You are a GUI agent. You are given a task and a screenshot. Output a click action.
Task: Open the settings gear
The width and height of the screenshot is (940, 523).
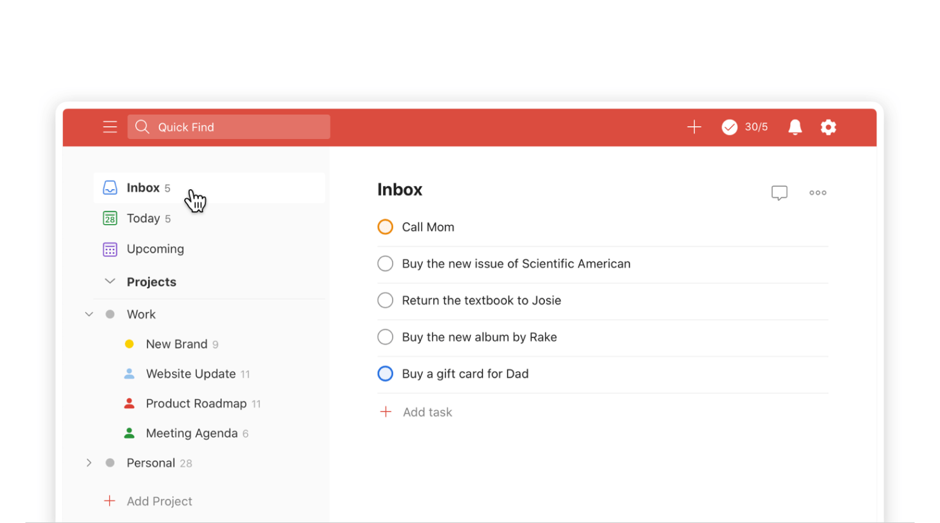pyautogui.click(x=828, y=127)
